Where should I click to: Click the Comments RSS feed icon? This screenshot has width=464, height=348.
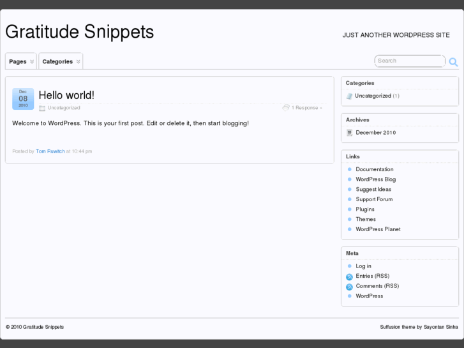[x=349, y=287]
